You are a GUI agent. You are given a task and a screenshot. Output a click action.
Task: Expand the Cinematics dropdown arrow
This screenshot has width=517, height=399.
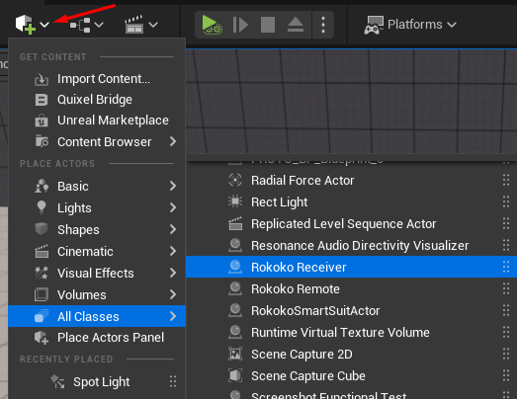(x=153, y=25)
